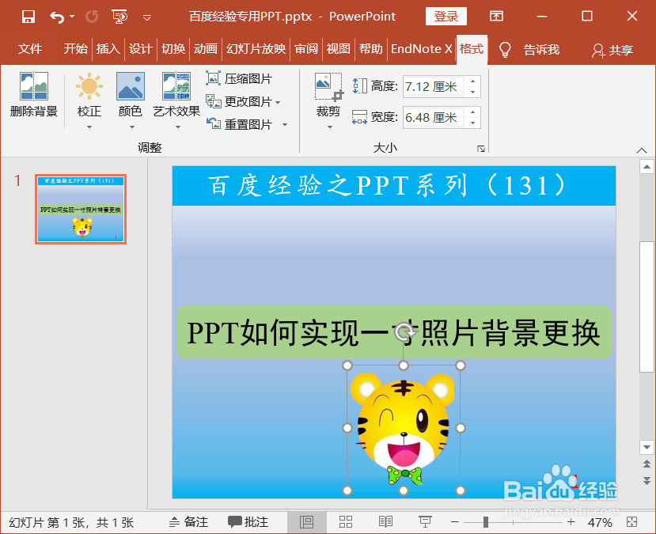Switch to the 设计 tab
The image size is (656, 534).
click(140, 49)
